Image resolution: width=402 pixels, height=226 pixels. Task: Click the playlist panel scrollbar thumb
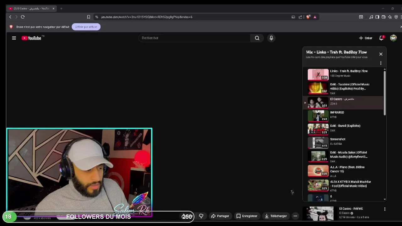[x=384, y=93]
